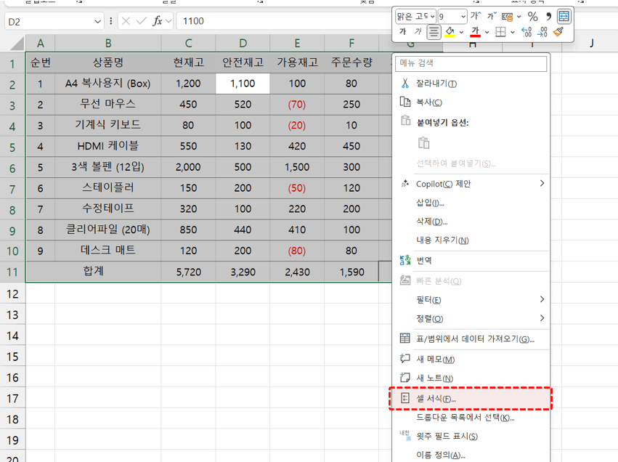Increase decimal places in mini toolbar
618x462 pixels.
tap(526, 32)
